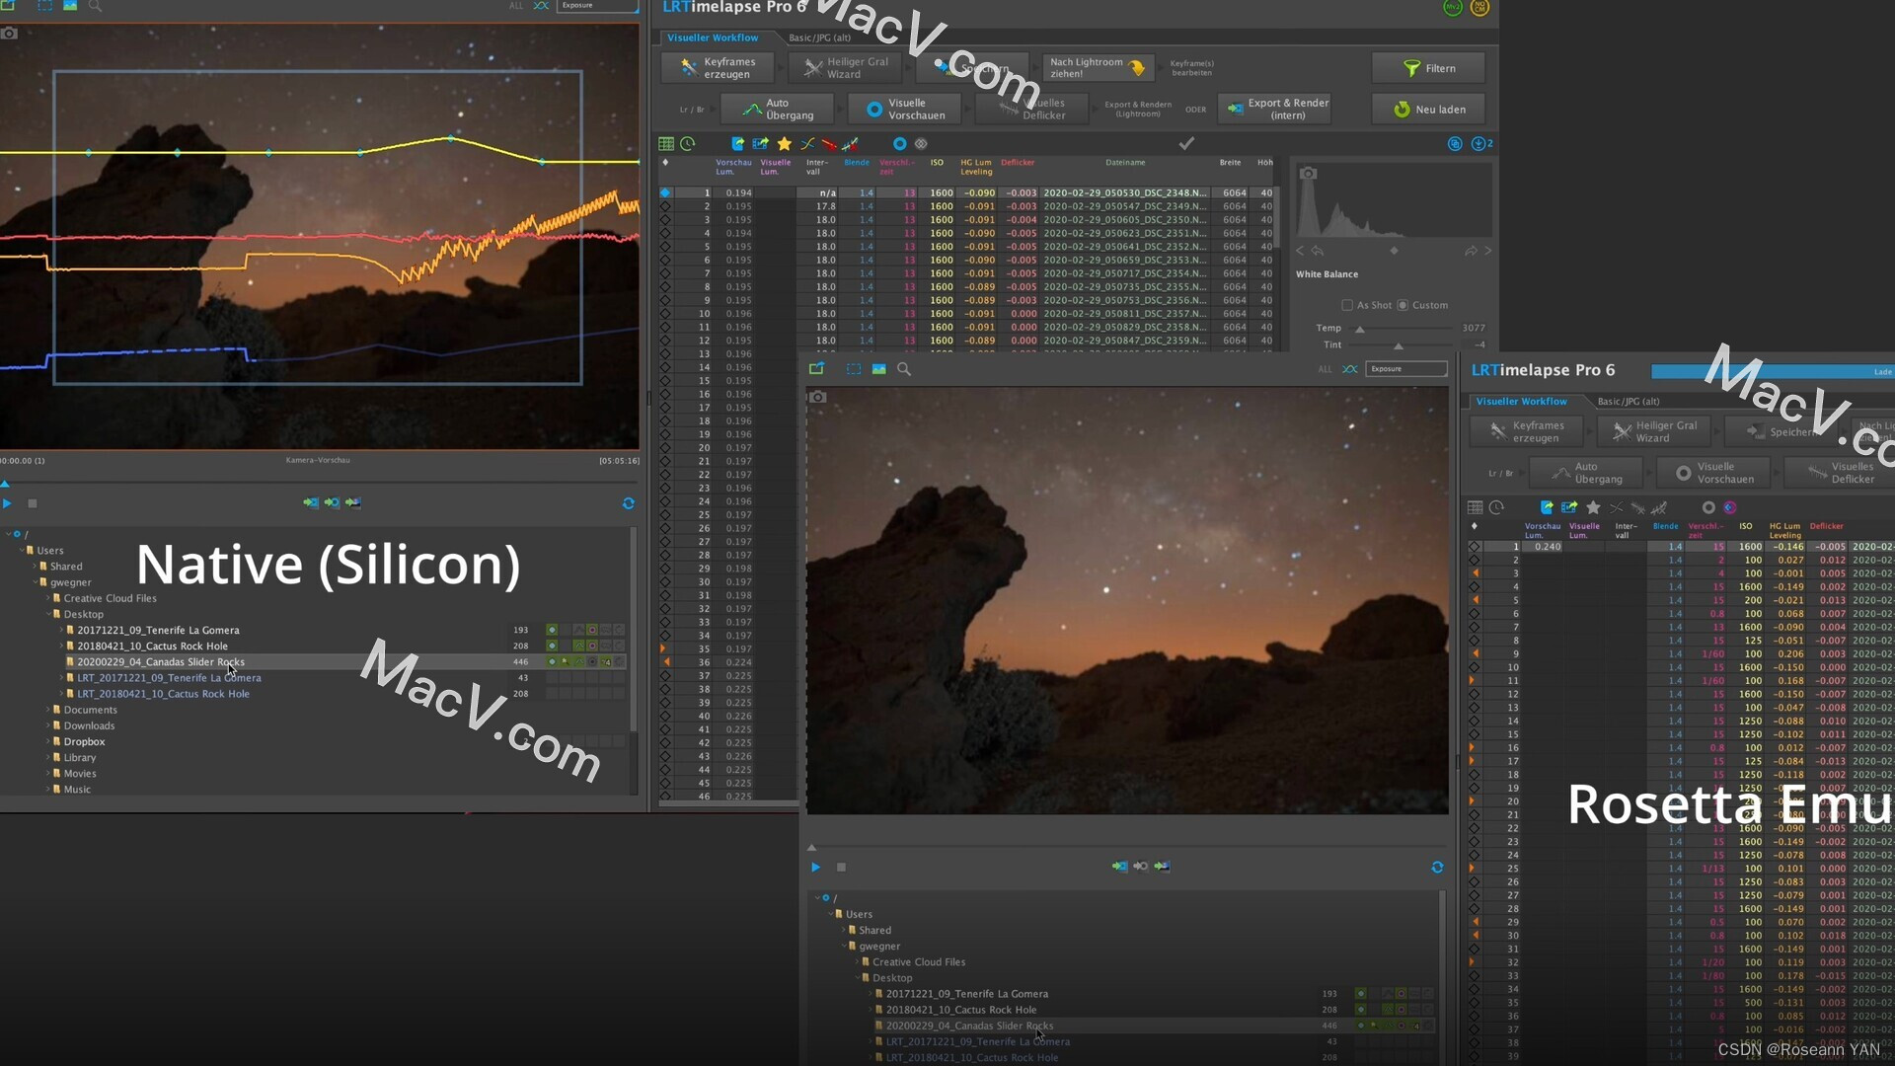Click Export & Render (intern) button
Image resolution: width=1895 pixels, height=1066 pixels.
[1276, 109]
